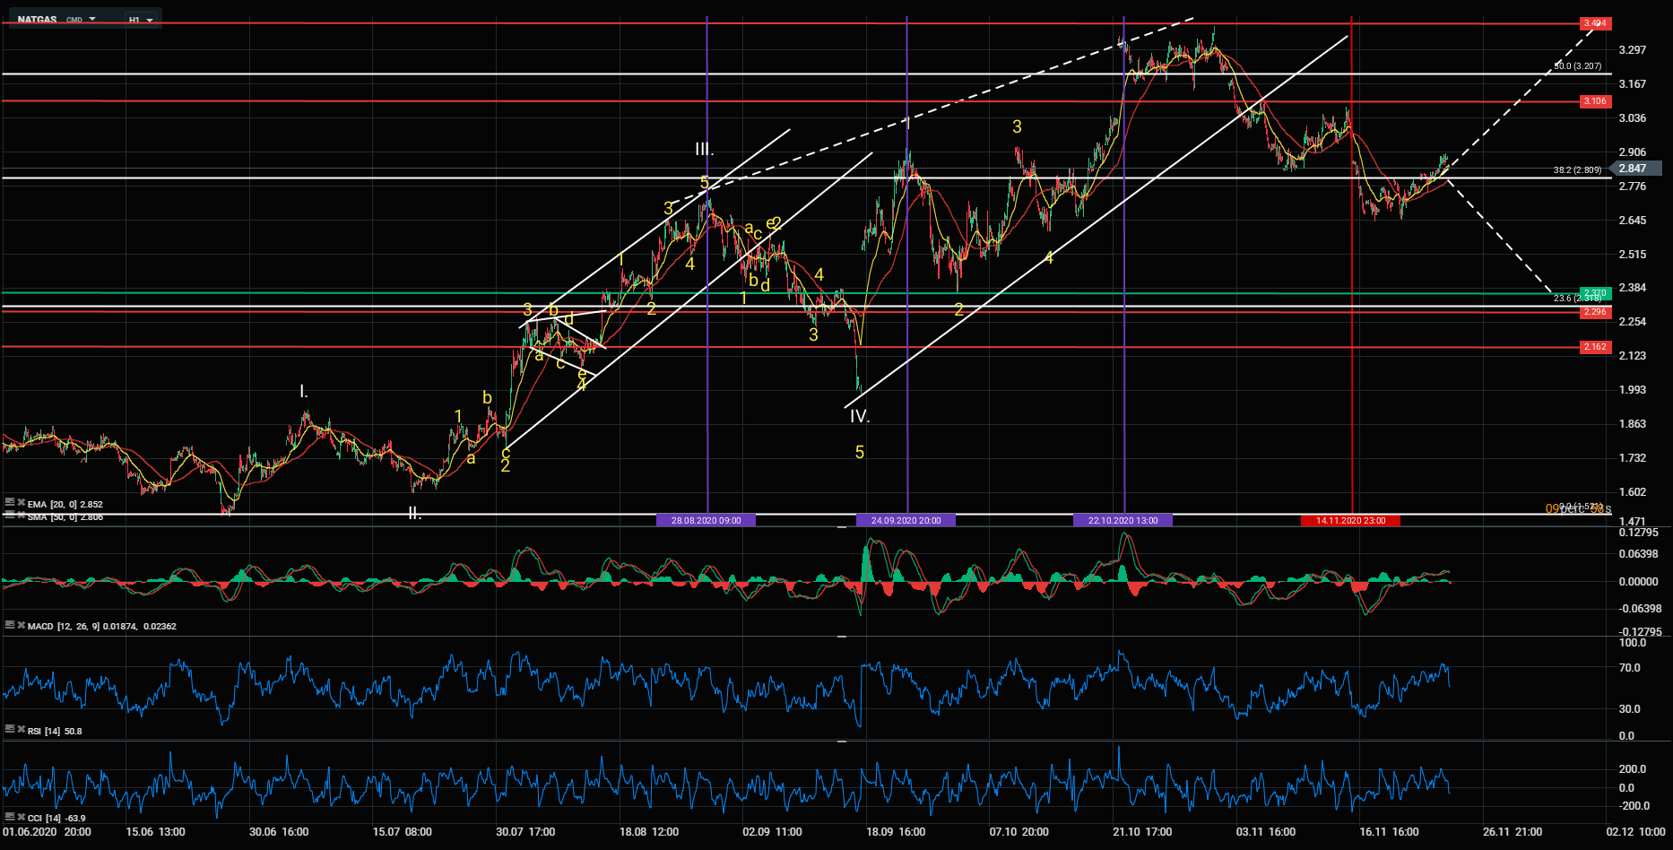This screenshot has width=1673, height=850.
Task: Remove the SMA indicator with X icon
Action: [x=20, y=516]
